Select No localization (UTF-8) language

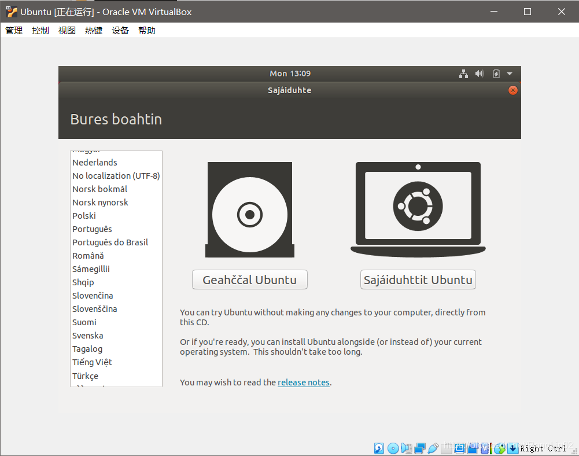(116, 176)
